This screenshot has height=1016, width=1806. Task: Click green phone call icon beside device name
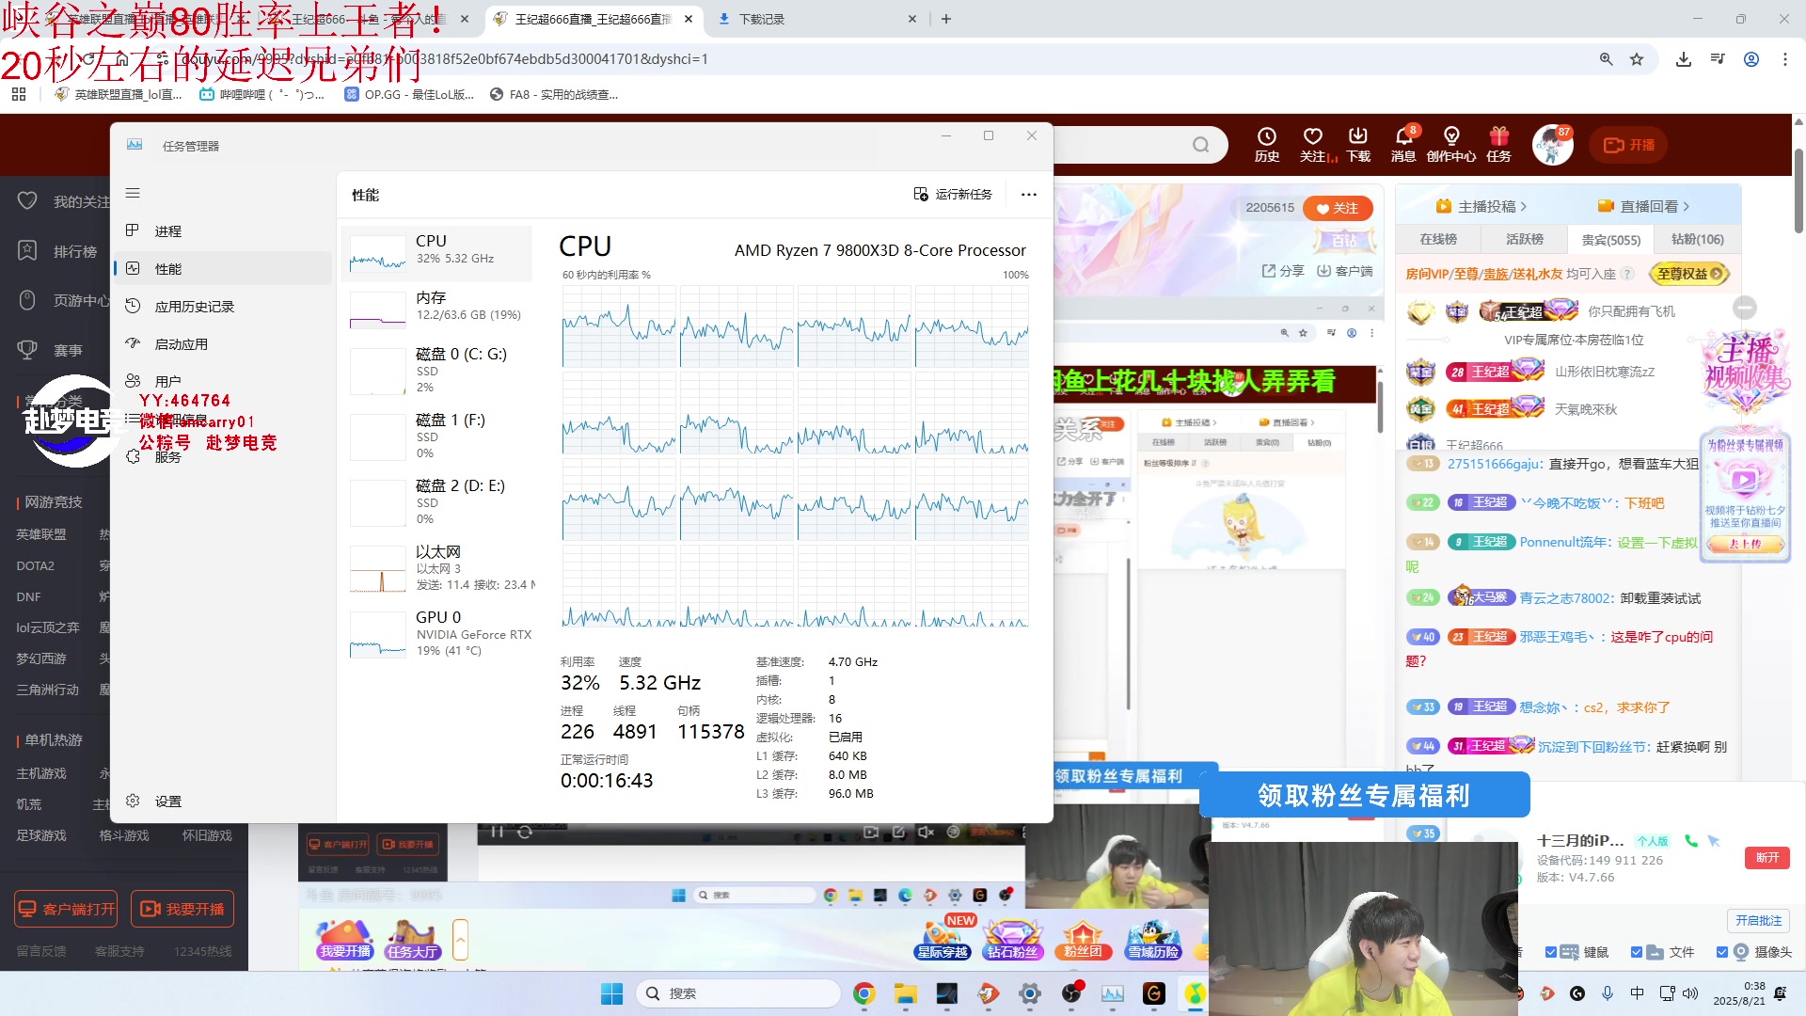[1691, 841]
